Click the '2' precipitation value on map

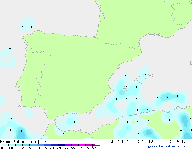(167, 97)
